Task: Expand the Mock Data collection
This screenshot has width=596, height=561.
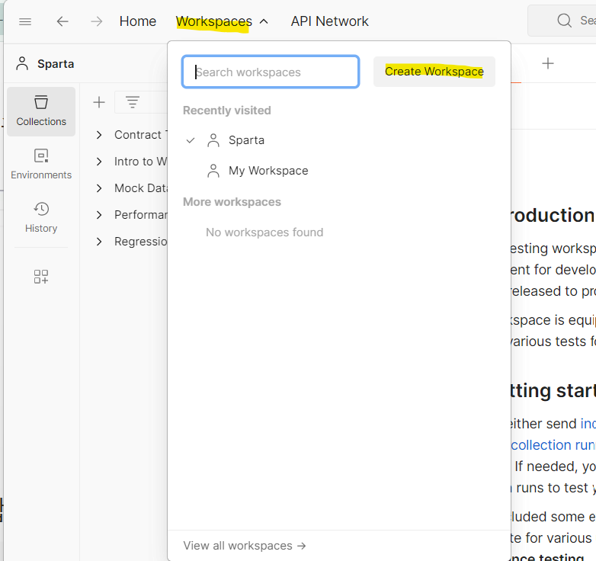Action: 99,188
